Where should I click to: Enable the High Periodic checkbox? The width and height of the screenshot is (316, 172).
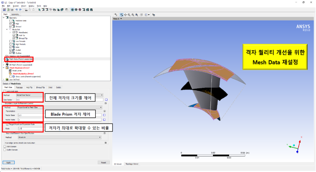(11, 44)
